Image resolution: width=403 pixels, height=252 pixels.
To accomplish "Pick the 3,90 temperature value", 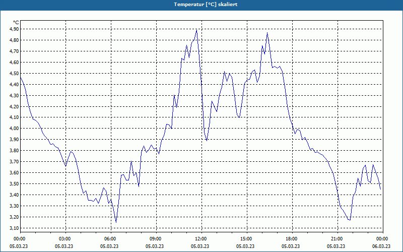I will click(15, 140).
